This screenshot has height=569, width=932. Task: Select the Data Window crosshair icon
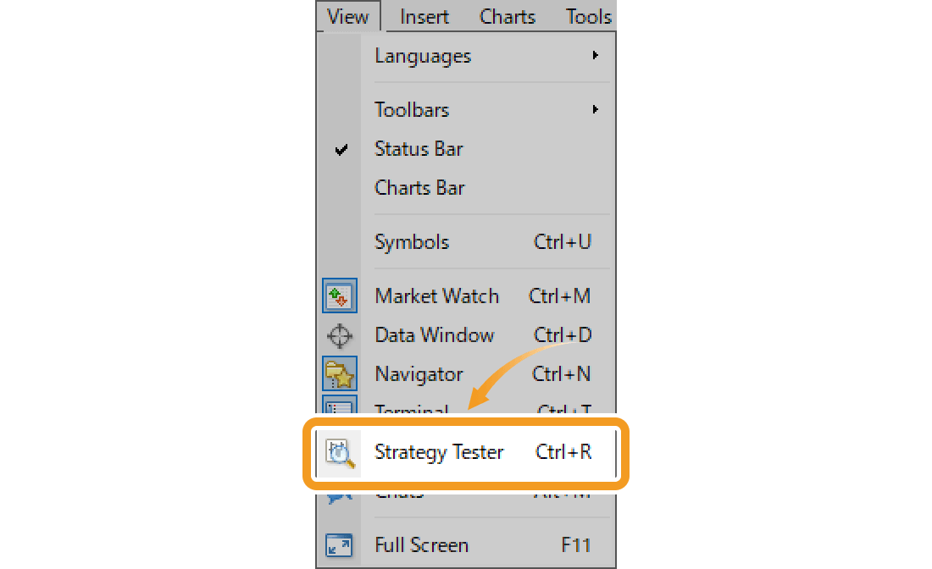click(340, 335)
